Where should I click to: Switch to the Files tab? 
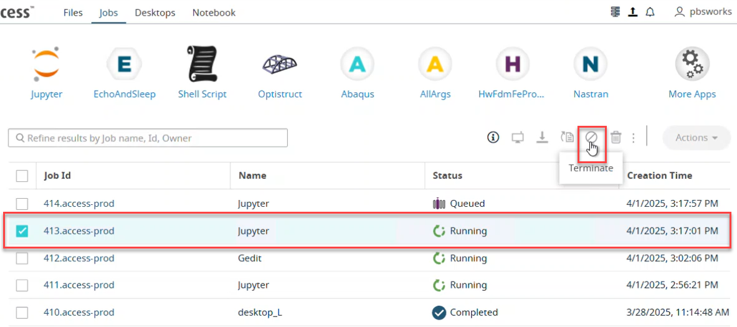click(x=73, y=12)
